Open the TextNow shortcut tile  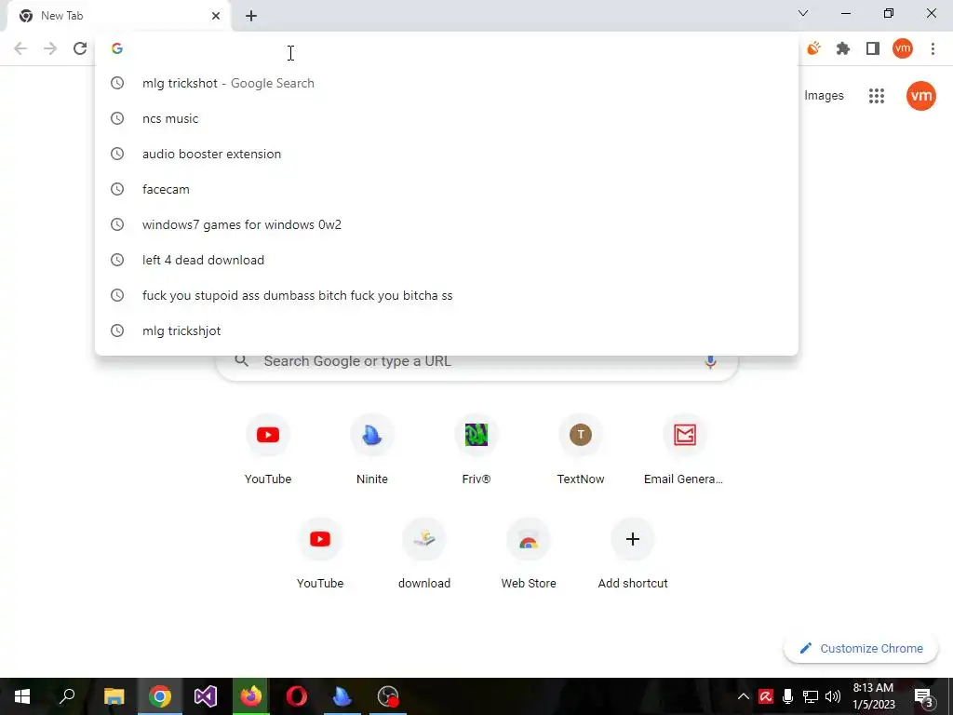581,450
